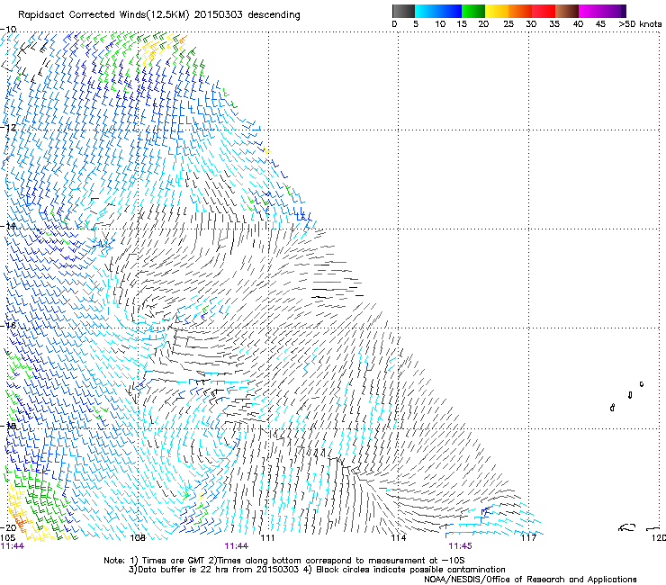Click the '>50 knots' legend label
666x585 pixels.
click(x=640, y=24)
